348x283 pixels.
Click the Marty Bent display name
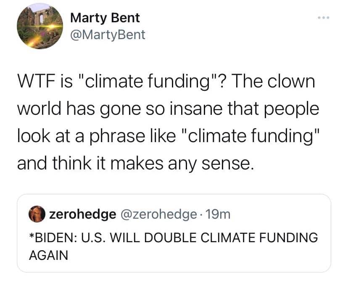pyautogui.click(x=105, y=18)
